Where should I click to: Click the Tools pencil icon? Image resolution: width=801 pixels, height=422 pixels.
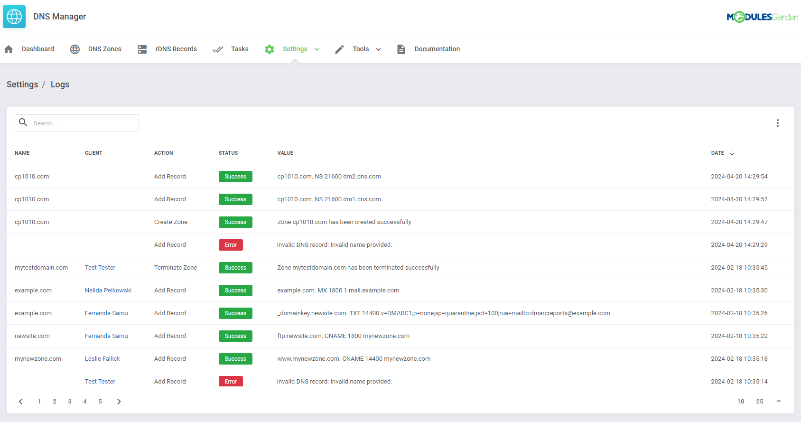coord(339,49)
